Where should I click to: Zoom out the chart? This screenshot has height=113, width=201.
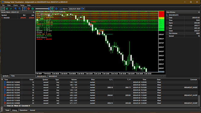[x=20, y=9]
